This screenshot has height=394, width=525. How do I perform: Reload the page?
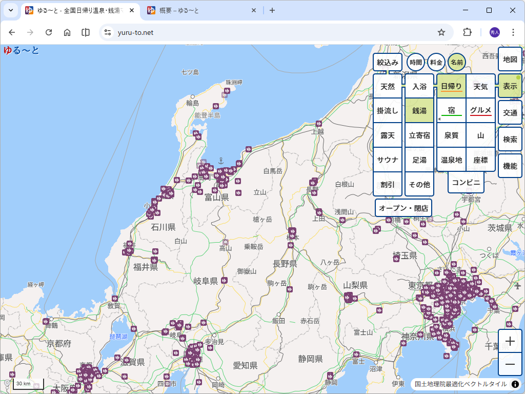49,32
